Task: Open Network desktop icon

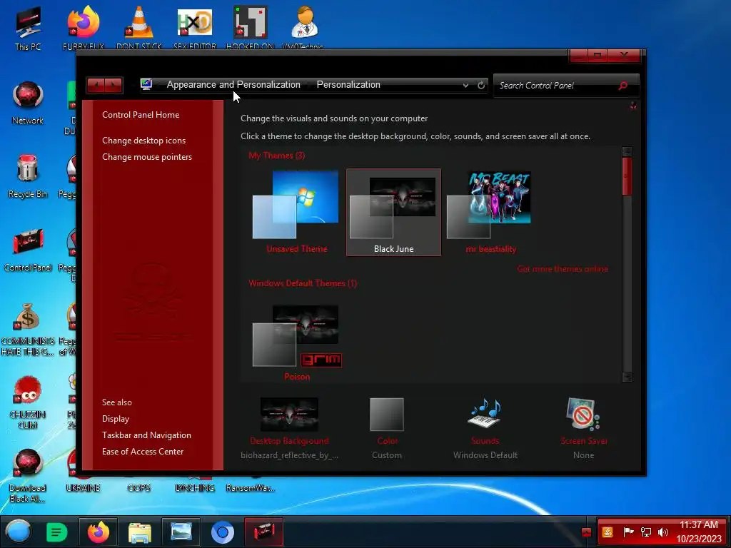Action: point(28,103)
